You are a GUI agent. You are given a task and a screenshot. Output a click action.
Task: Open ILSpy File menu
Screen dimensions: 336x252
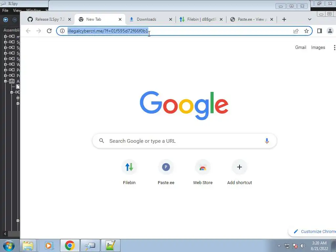[x=5, y=10]
